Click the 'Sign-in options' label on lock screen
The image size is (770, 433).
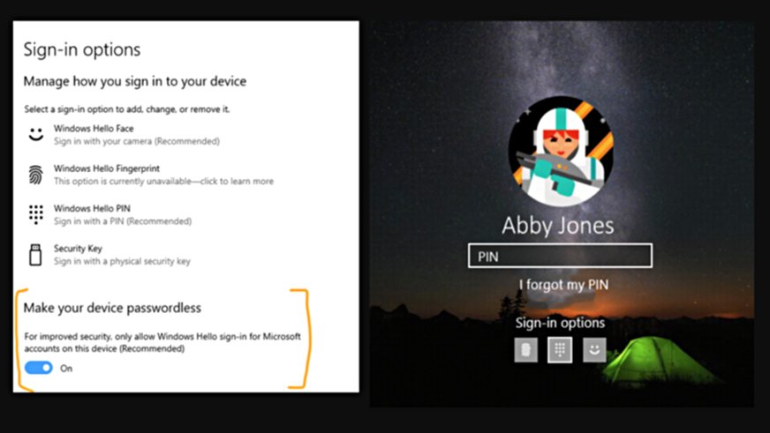tap(560, 323)
